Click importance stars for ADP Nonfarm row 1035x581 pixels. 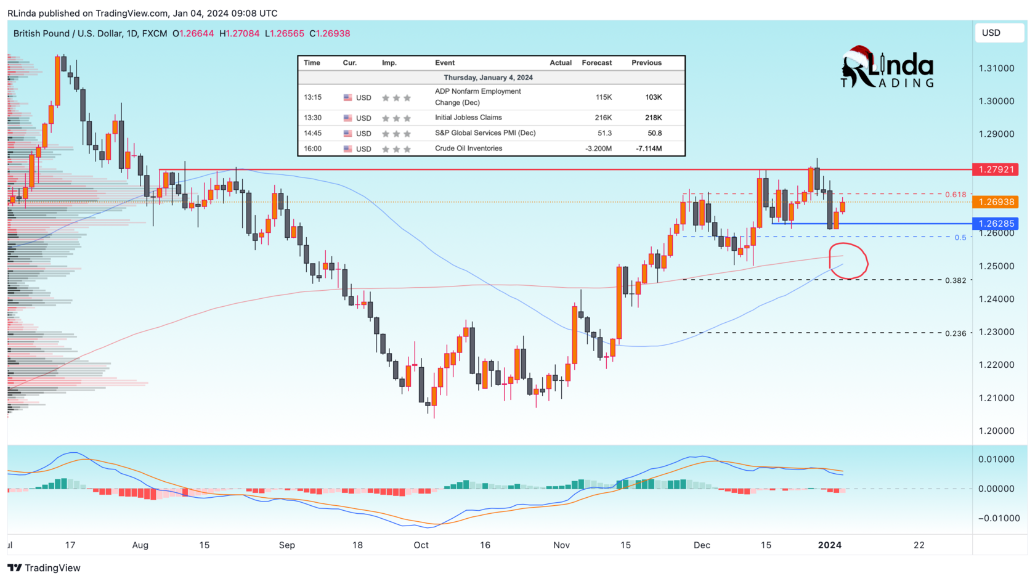point(396,97)
